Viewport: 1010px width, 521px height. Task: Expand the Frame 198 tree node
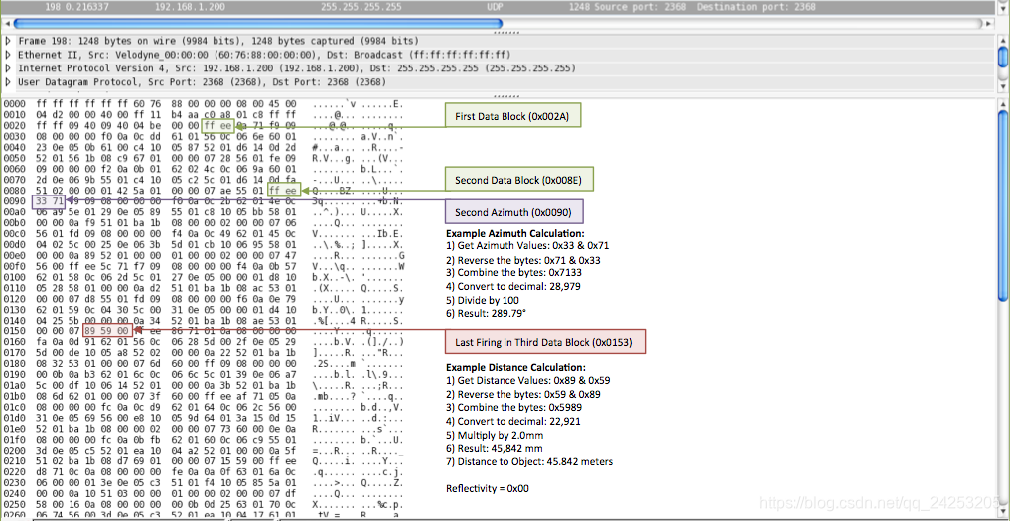tap(8, 41)
